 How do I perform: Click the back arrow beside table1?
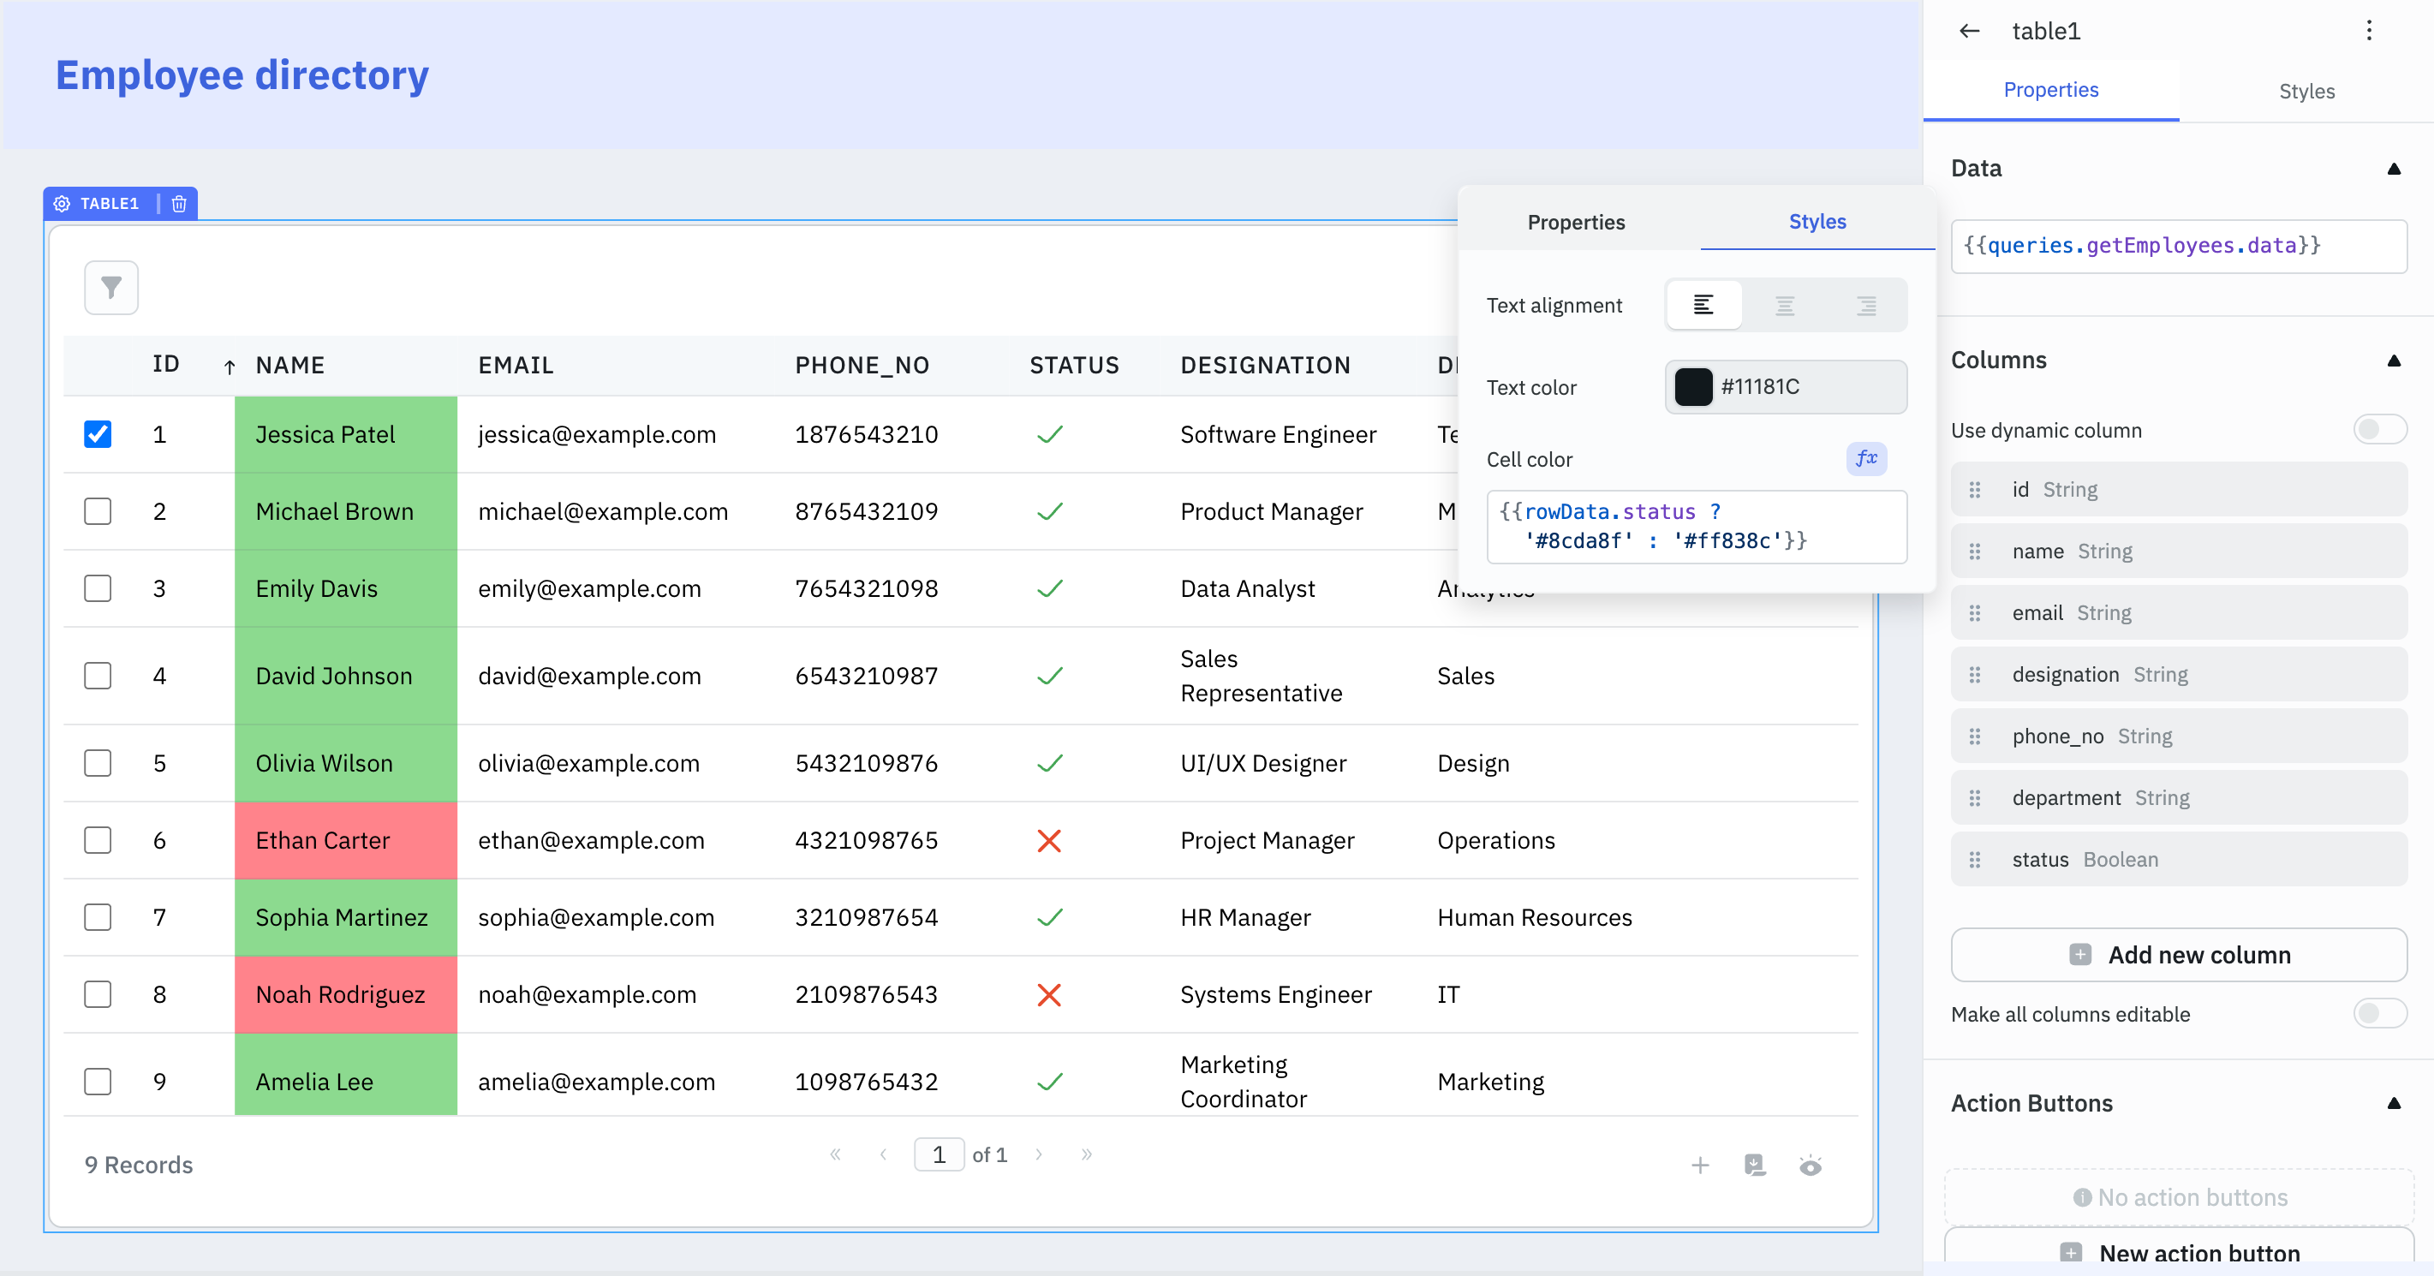[x=1968, y=31]
